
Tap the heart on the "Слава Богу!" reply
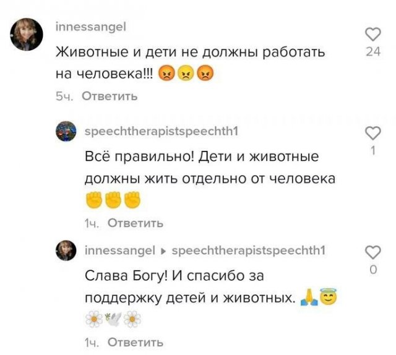pyautogui.click(x=372, y=251)
